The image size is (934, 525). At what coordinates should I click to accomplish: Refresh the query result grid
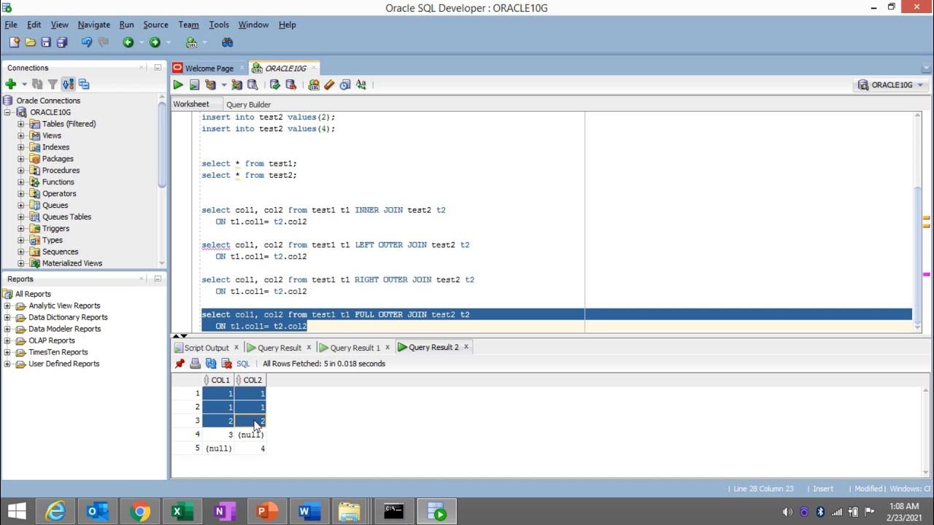tap(211, 363)
